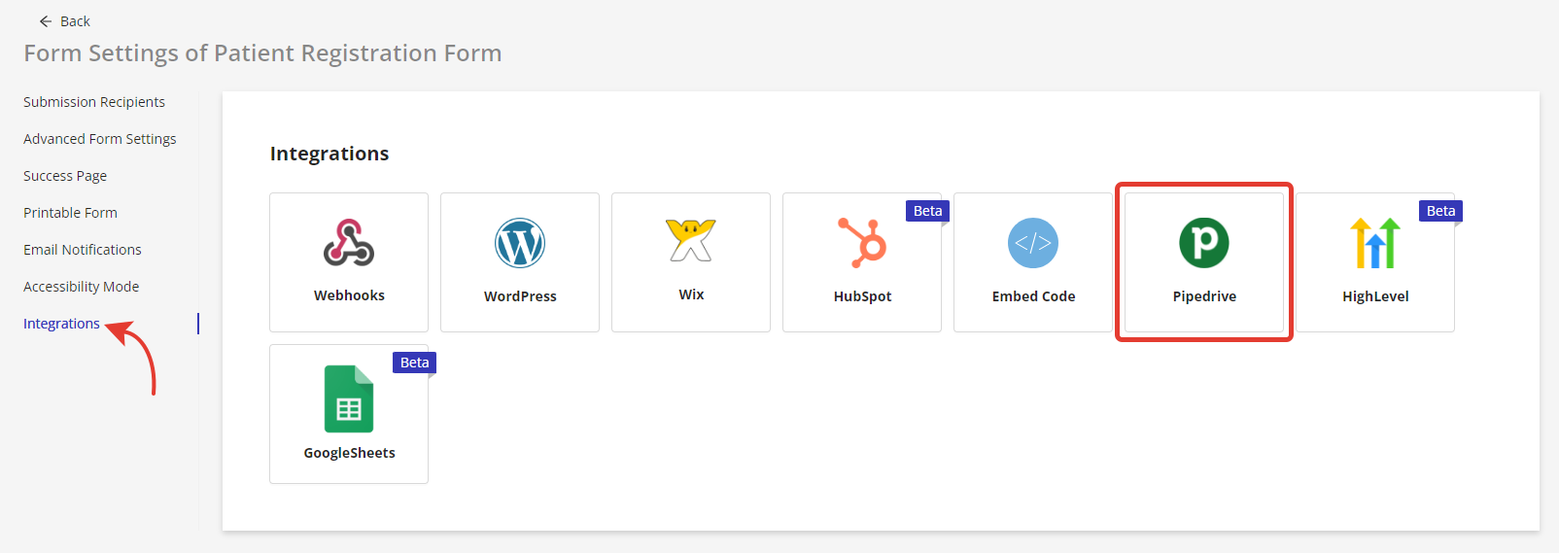This screenshot has width=1559, height=553.
Task: Open Accessibility Mode settings
Action: [x=82, y=287]
